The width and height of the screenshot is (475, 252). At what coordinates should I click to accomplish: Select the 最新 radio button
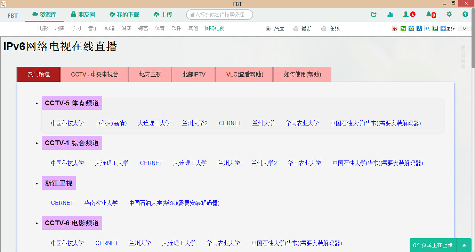[x=296, y=29]
